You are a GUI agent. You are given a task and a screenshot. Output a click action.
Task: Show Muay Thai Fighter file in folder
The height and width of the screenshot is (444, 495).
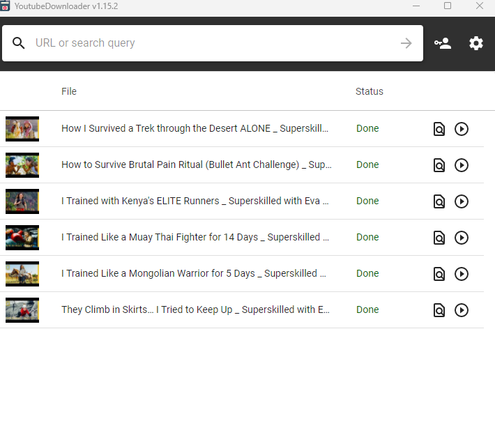coord(439,238)
